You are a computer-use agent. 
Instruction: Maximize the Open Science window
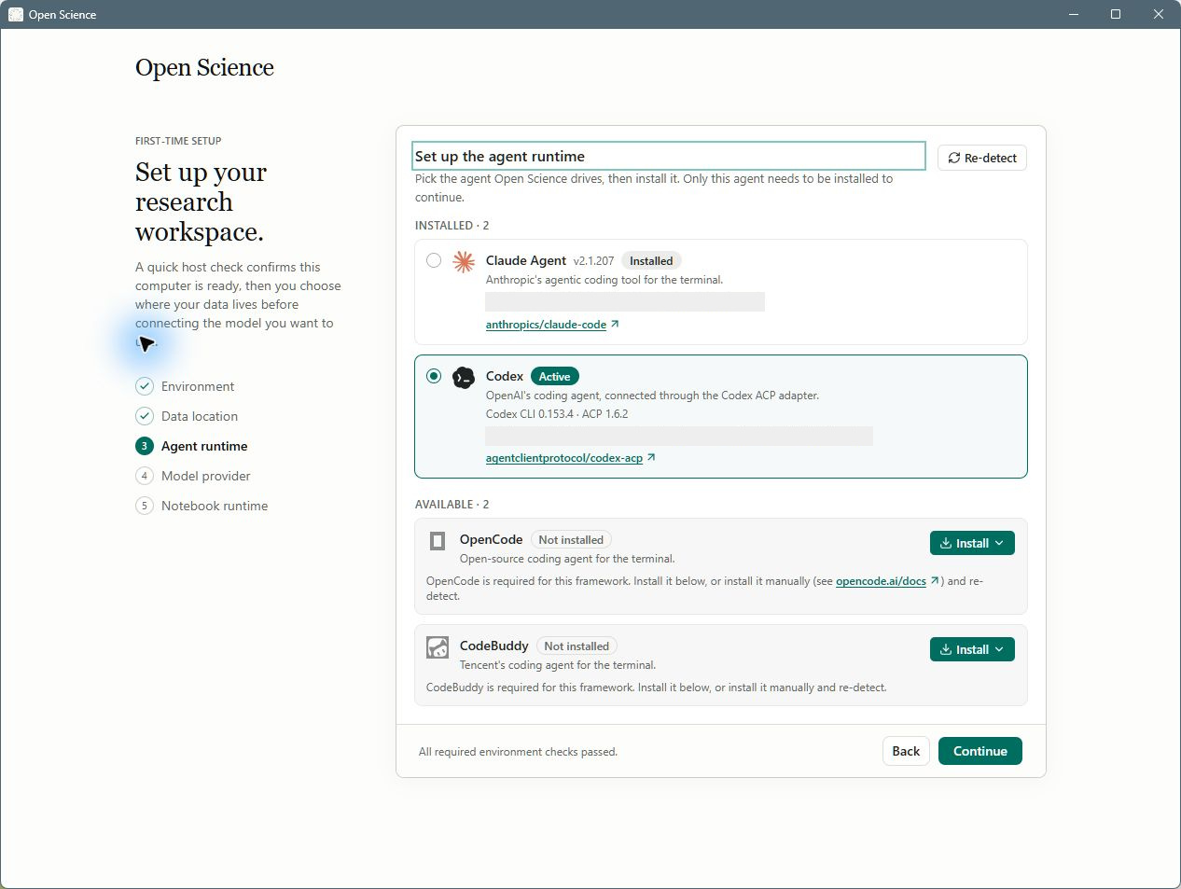(1116, 14)
